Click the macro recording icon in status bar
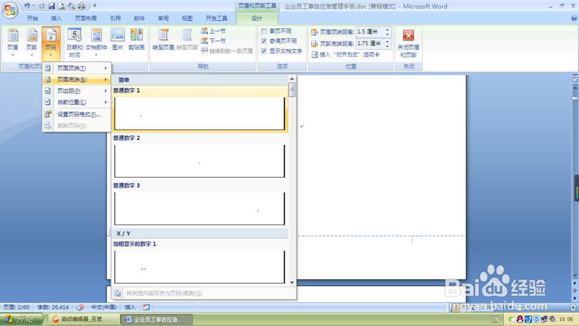Viewport: 579px width, 326px height. (146, 307)
